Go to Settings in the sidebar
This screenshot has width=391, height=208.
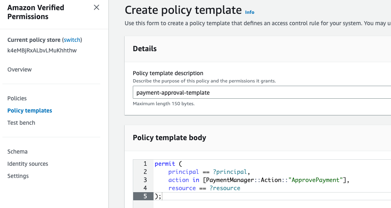18,176
